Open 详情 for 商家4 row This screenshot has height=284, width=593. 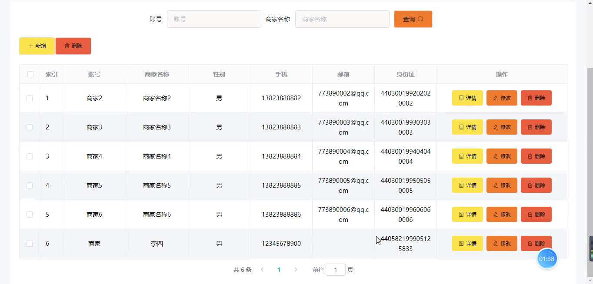(x=467, y=156)
